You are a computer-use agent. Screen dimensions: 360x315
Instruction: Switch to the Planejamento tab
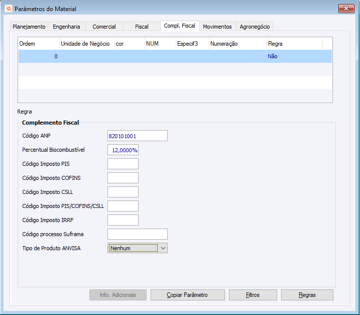click(29, 27)
